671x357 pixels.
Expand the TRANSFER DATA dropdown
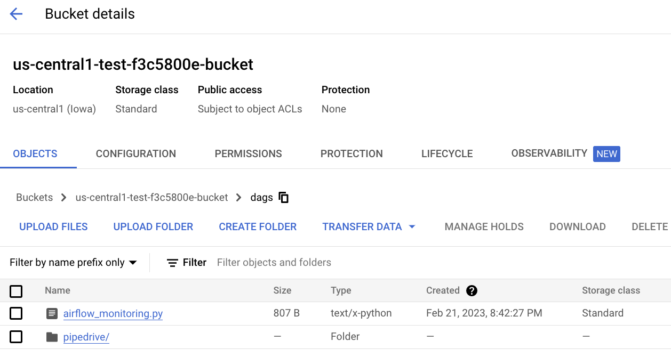pyautogui.click(x=411, y=226)
